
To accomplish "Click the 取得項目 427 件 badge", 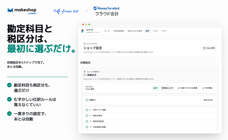I will 167,88.
